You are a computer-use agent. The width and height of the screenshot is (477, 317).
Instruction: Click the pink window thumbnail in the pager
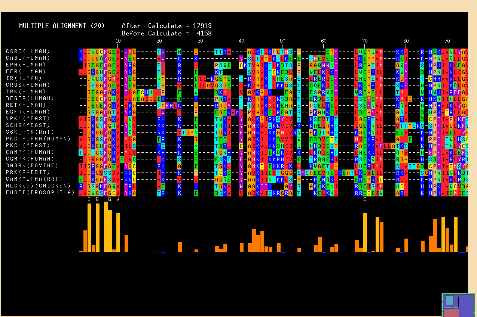coord(450,312)
